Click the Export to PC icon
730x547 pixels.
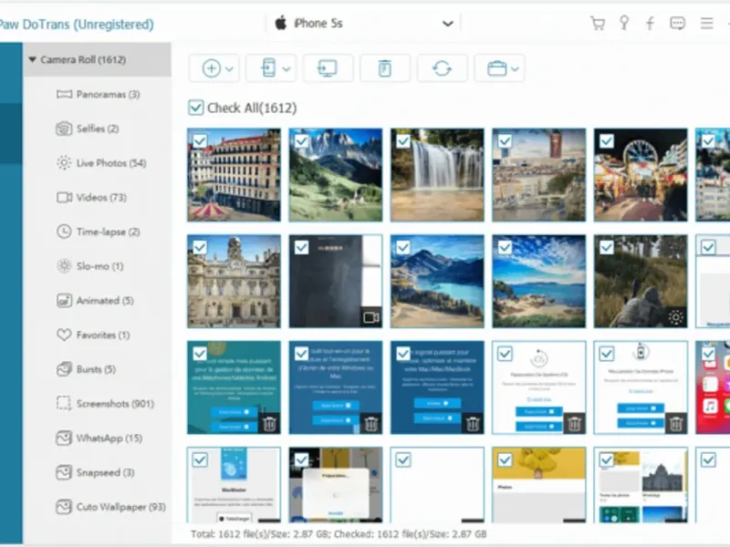pos(328,68)
